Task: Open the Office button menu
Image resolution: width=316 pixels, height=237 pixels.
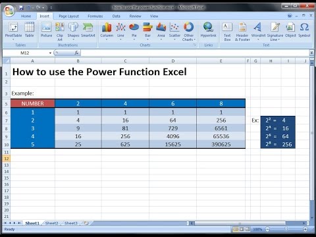Action: point(9,11)
